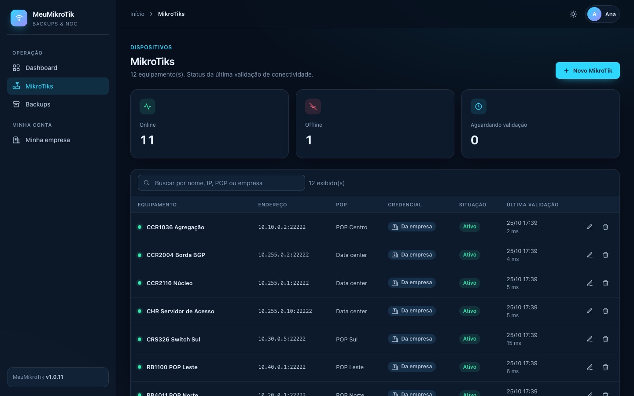Click the Ativo badge for CHR Servidor de Acesso
Screen dimensions: 634x396
(x=470, y=311)
